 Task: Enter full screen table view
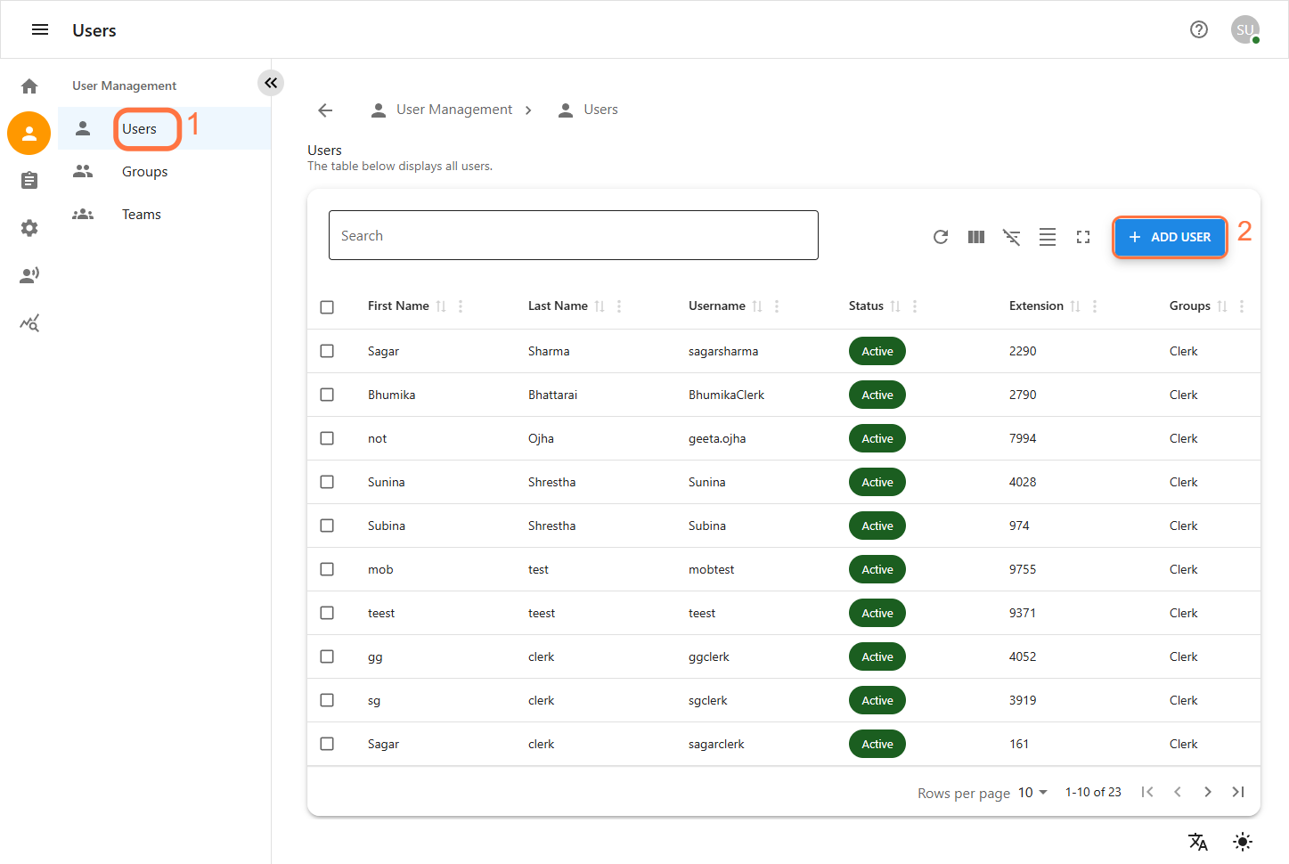tap(1083, 237)
